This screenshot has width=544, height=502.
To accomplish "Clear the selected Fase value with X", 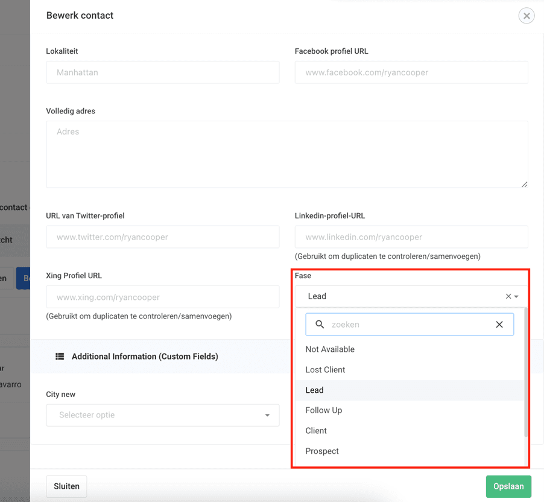I will [508, 296].
